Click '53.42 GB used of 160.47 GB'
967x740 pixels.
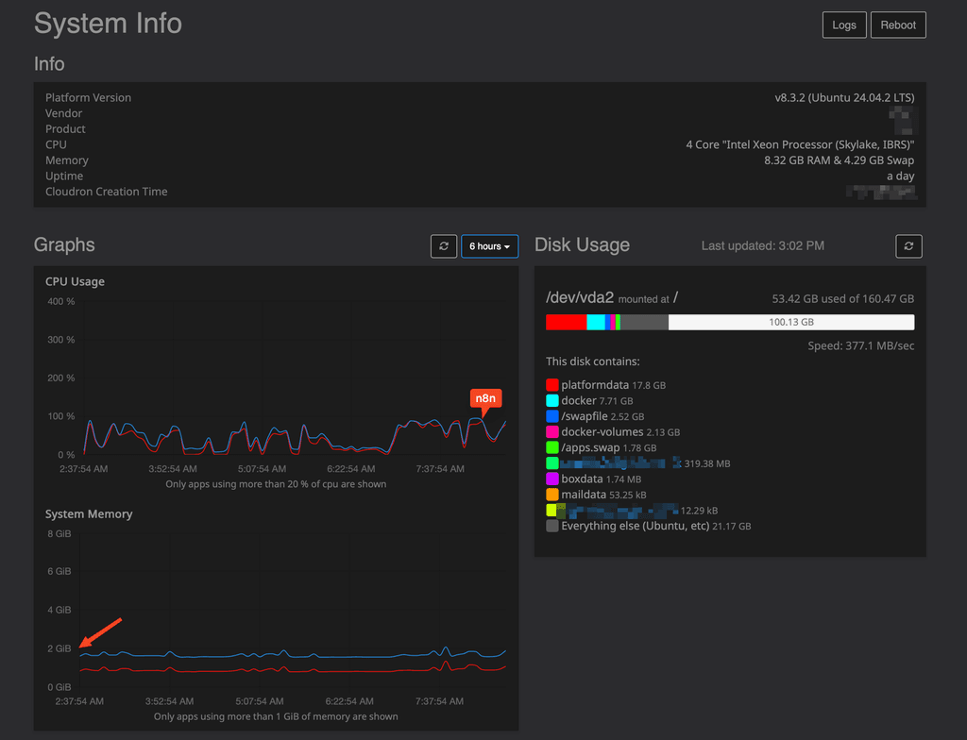[x=843, y=299]
